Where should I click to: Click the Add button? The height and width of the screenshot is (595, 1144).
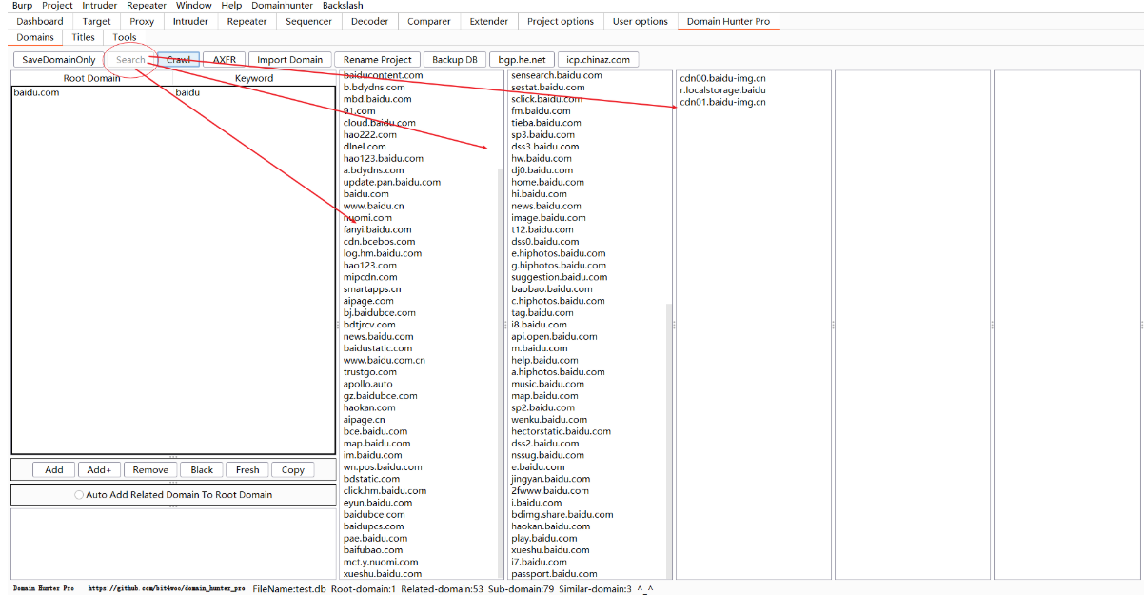coord(54,469)
